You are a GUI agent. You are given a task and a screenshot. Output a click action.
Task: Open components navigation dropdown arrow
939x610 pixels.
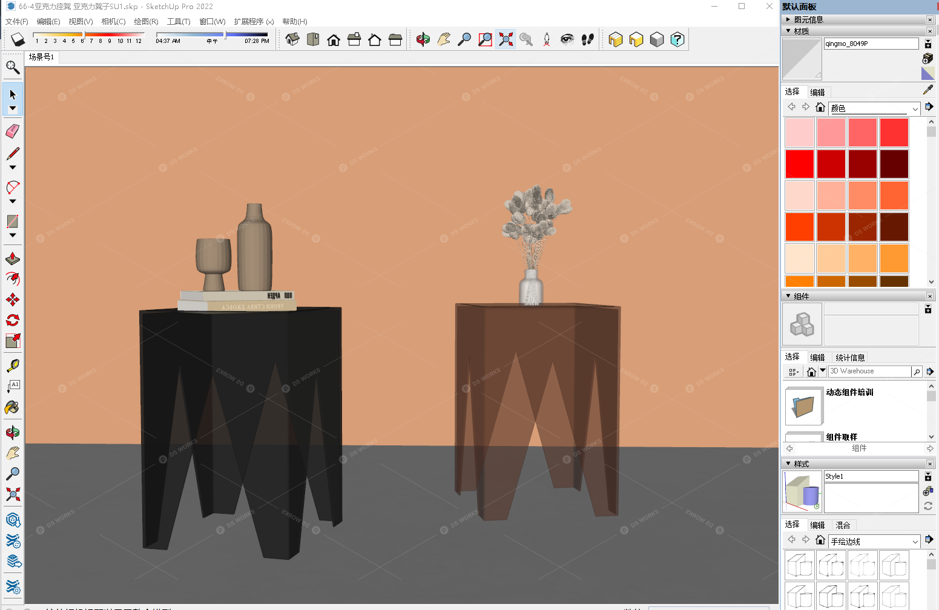pyautogui.click(x=823, y=371)
